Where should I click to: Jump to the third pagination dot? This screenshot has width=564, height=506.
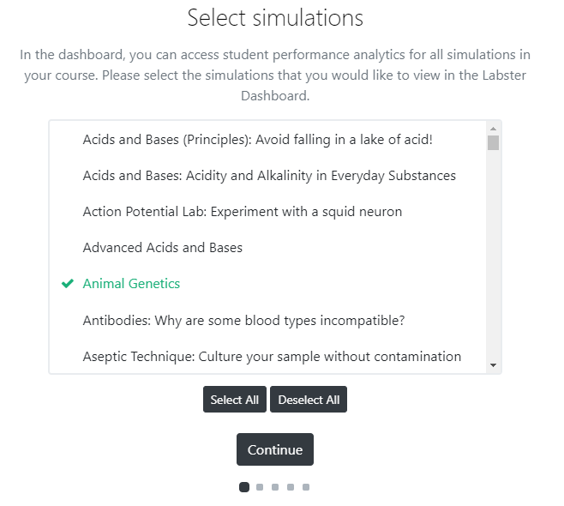point(275,487)
